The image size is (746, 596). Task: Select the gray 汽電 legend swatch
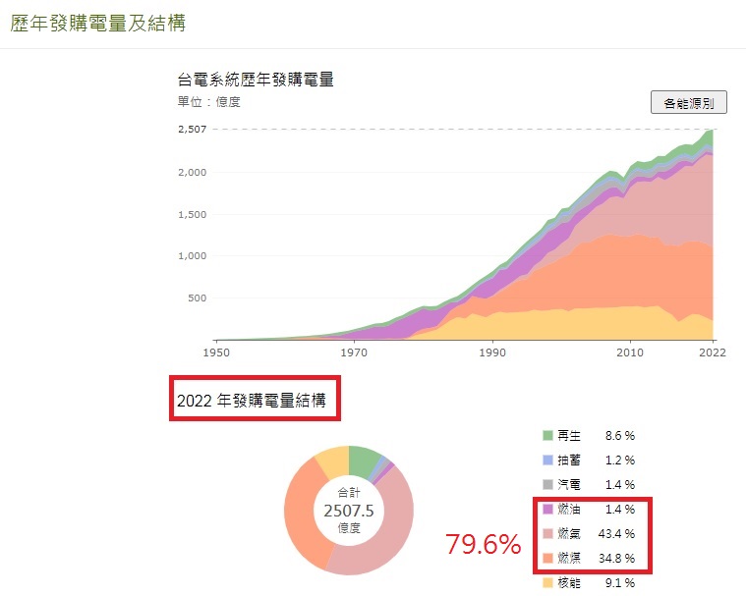[x=547, y=484]
